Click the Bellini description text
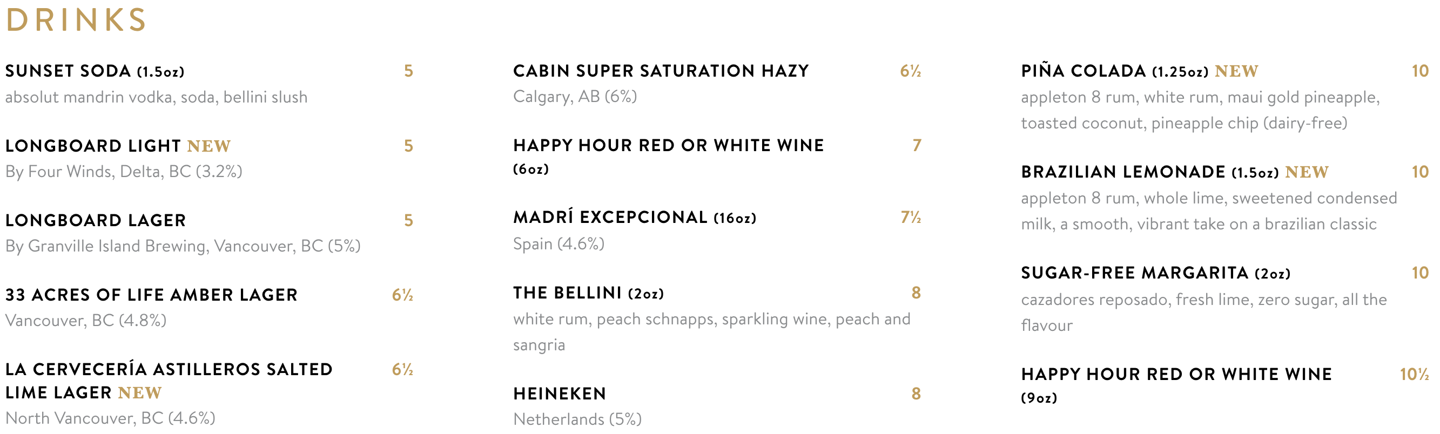Screen dimensions: 1440x434 tap(711, 332)
